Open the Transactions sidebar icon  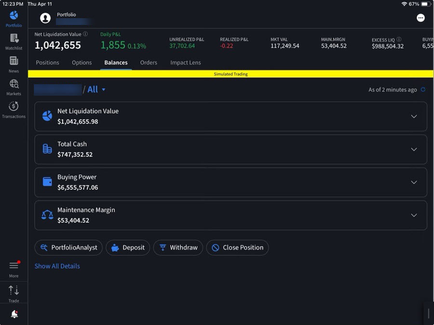14,106
